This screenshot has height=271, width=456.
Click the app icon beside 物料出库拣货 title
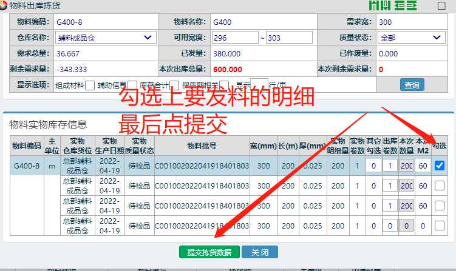pyautogui.click(x=5, y=6)
